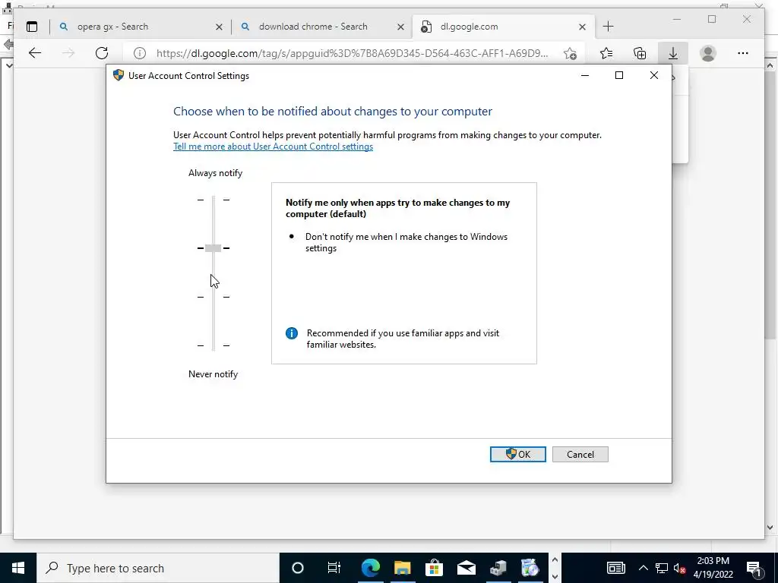Click the Always notify label
The image size is (778, 583).
[x=215, y=173]
